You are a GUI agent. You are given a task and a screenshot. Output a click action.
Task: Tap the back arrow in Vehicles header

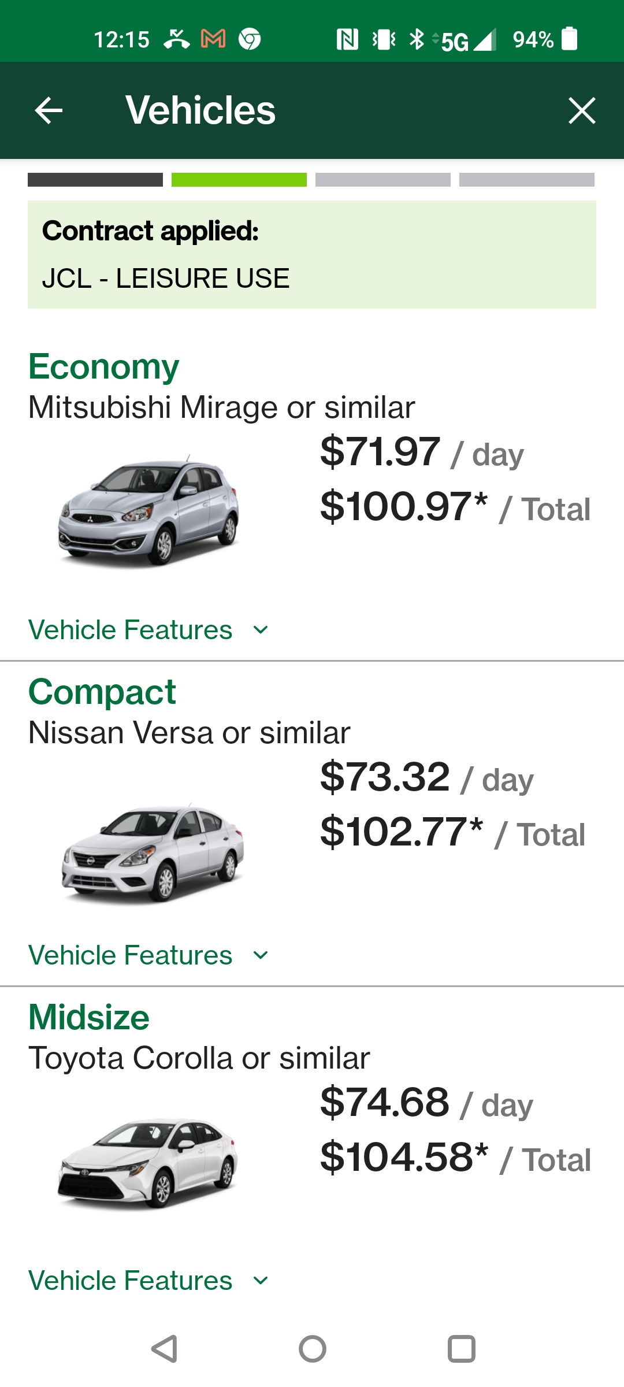49,110
